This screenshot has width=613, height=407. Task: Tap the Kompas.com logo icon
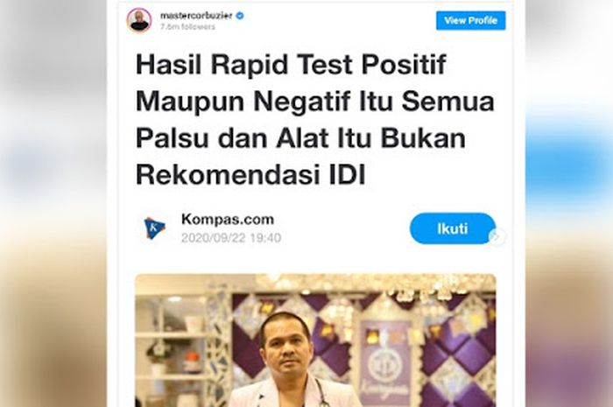point(155,228)
